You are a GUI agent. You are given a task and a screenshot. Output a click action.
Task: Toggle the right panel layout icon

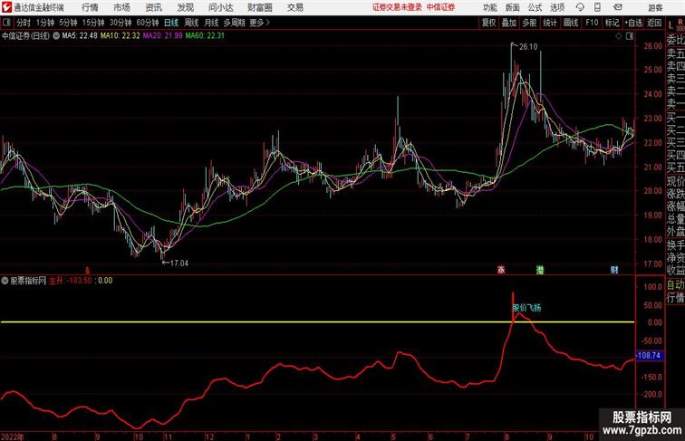630,36
